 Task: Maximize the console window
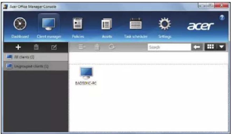(x=211, y=6)
